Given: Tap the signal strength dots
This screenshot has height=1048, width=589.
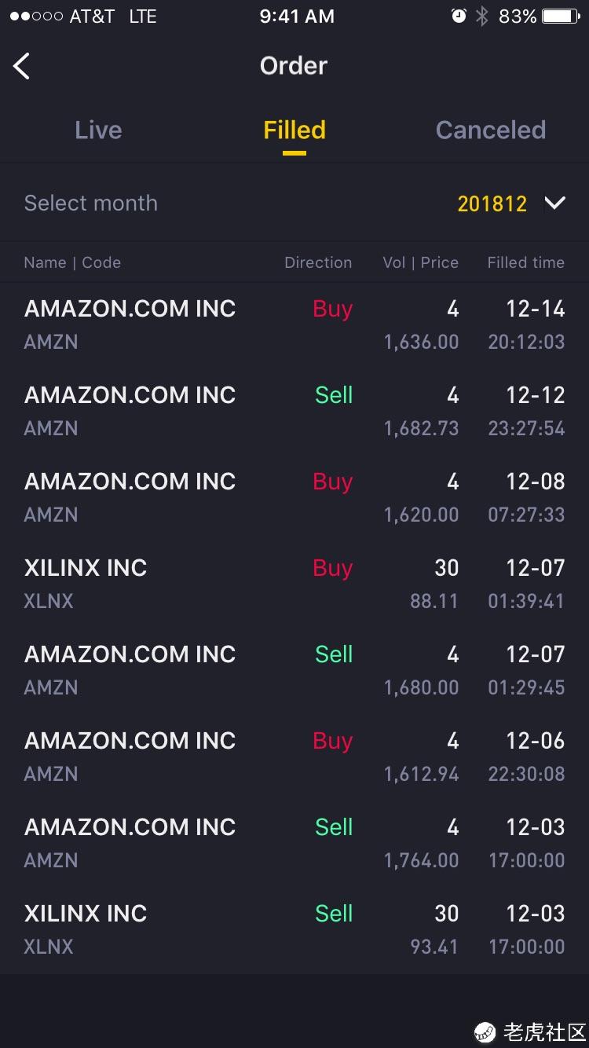Looking at the screenshot, I should tap(36, 16).
